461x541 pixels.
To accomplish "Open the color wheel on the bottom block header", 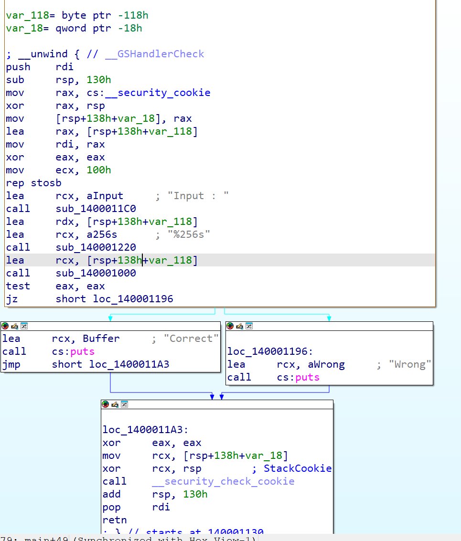I will tap(105, 404).
